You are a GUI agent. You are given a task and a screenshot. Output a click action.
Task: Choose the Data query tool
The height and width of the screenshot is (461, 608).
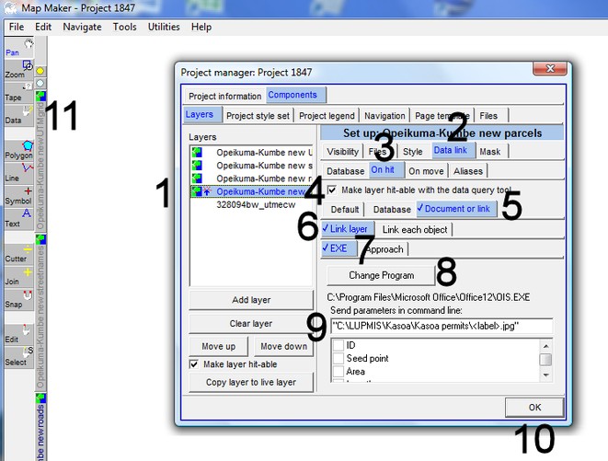tap(14, 114)
